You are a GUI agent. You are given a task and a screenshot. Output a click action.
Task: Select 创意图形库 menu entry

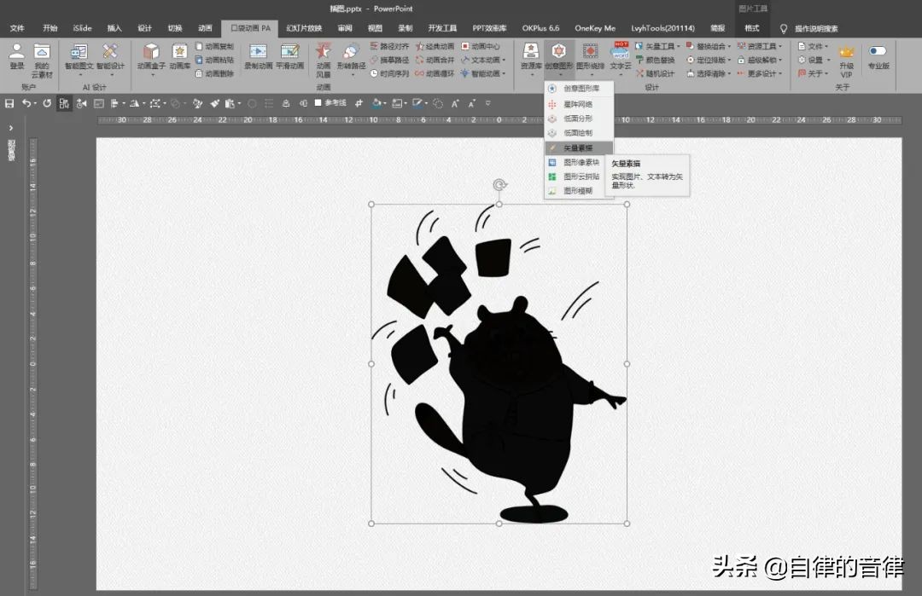click(x=579, y=89)
